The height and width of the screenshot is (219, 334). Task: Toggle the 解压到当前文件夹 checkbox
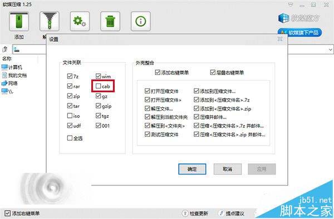147,117
